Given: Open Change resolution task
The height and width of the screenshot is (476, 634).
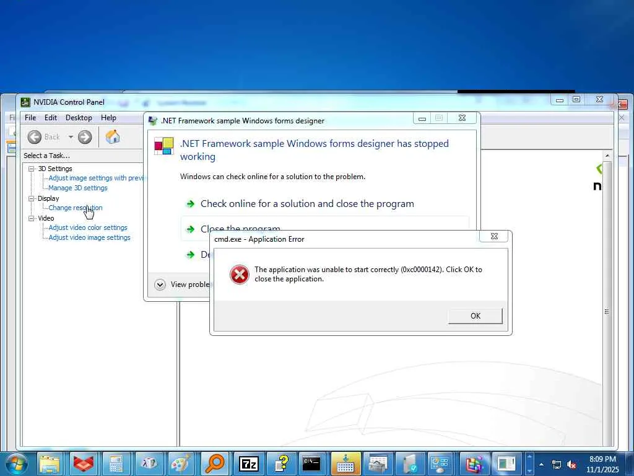Looking at the screenshot, I should point(76,208).
